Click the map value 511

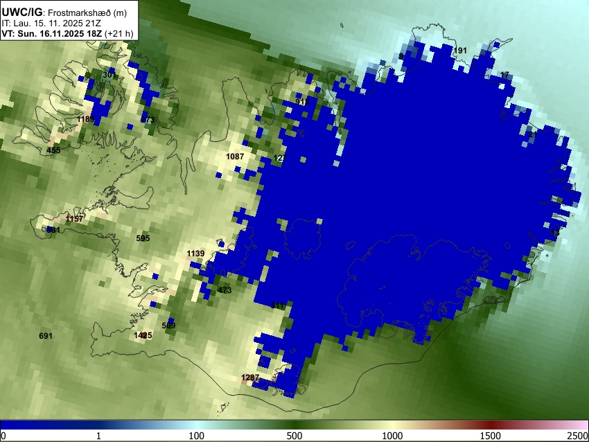[277, 306]
